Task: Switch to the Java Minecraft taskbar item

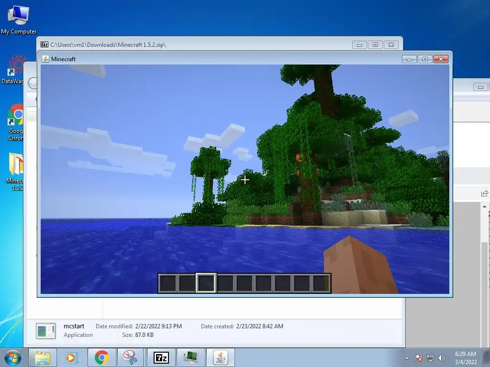Action: [221, 357]
